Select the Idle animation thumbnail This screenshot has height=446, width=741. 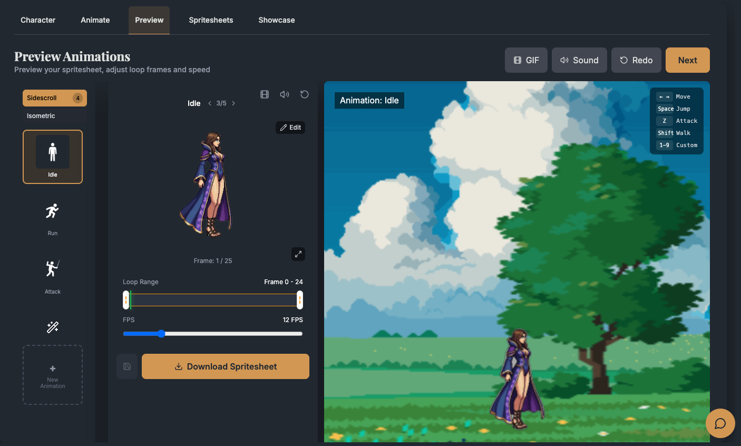[53, 157]
